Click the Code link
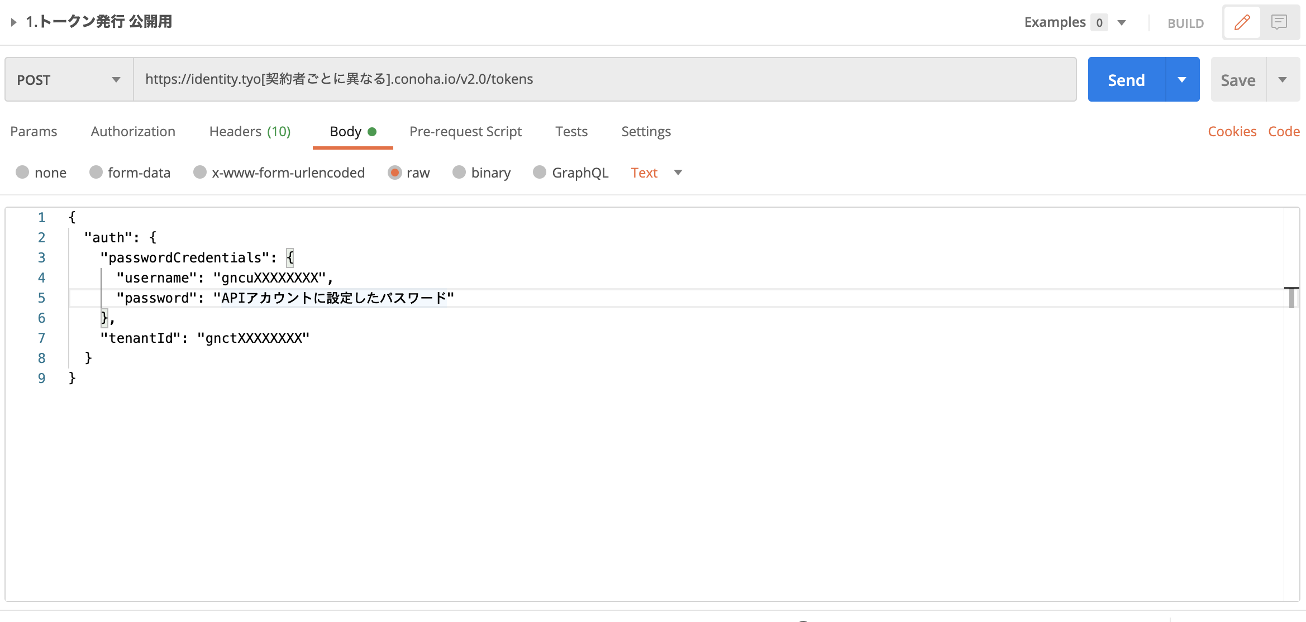Screen dimensions: 1306x622 point(1284,132)
